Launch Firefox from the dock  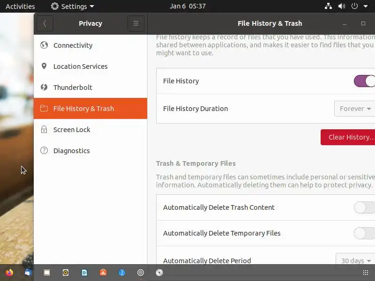pos(9,273)
